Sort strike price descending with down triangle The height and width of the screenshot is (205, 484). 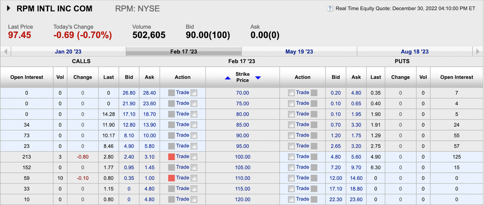[x=258, y=78]
